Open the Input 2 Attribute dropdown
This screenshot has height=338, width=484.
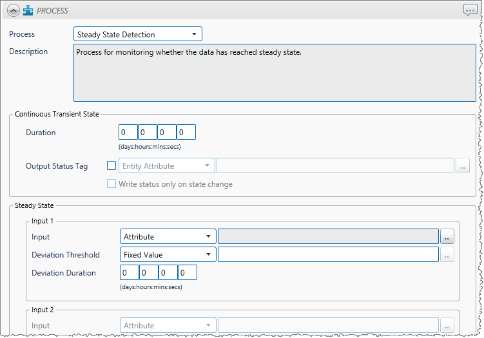click(168, 326)
